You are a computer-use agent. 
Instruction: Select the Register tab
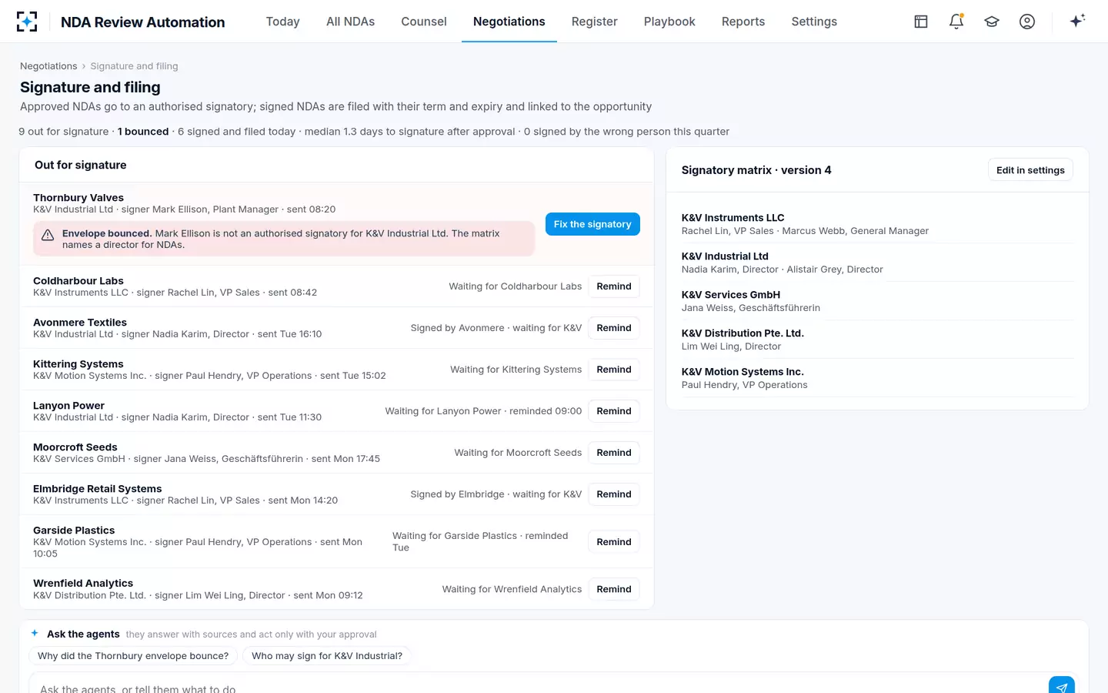[x=594, y=22]
